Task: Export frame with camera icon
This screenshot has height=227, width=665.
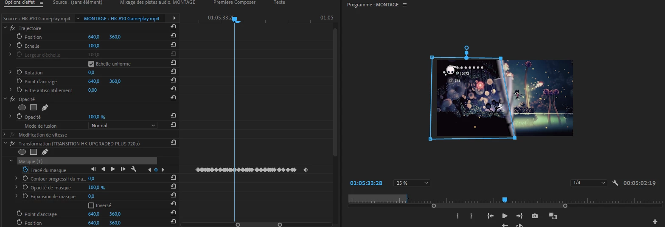Action: pos(535,216)
